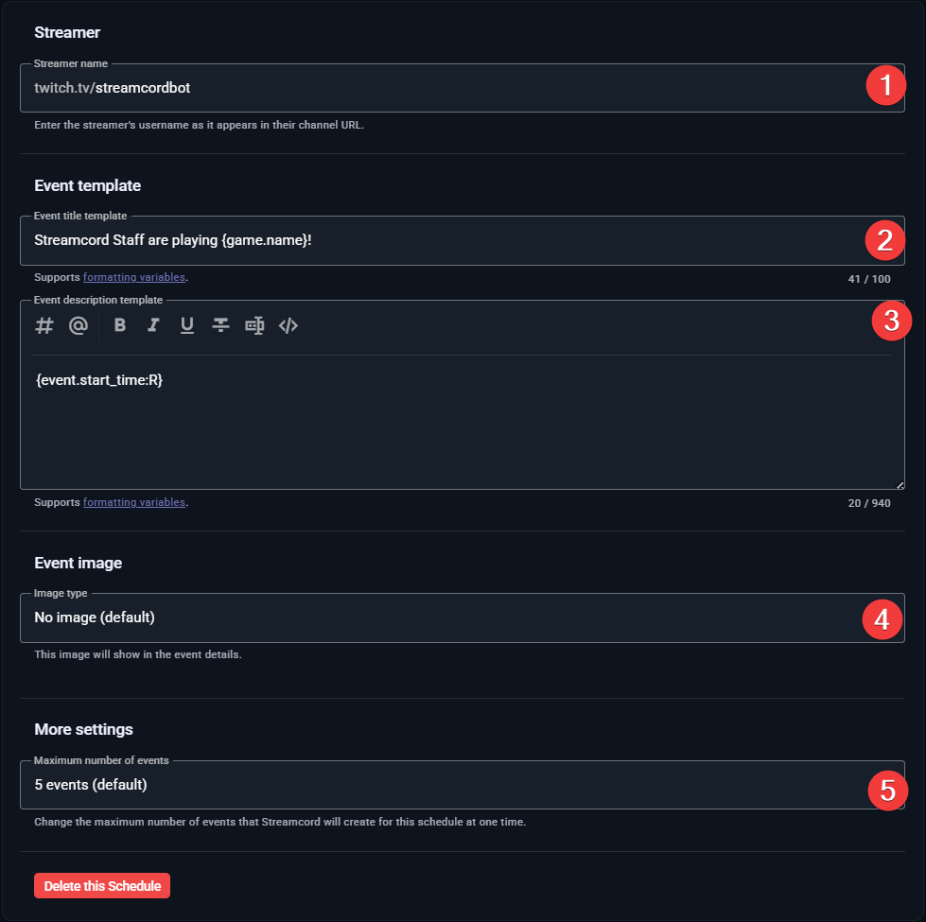
Task: Click the Delete this Schedule button
Action: point(101,885)
